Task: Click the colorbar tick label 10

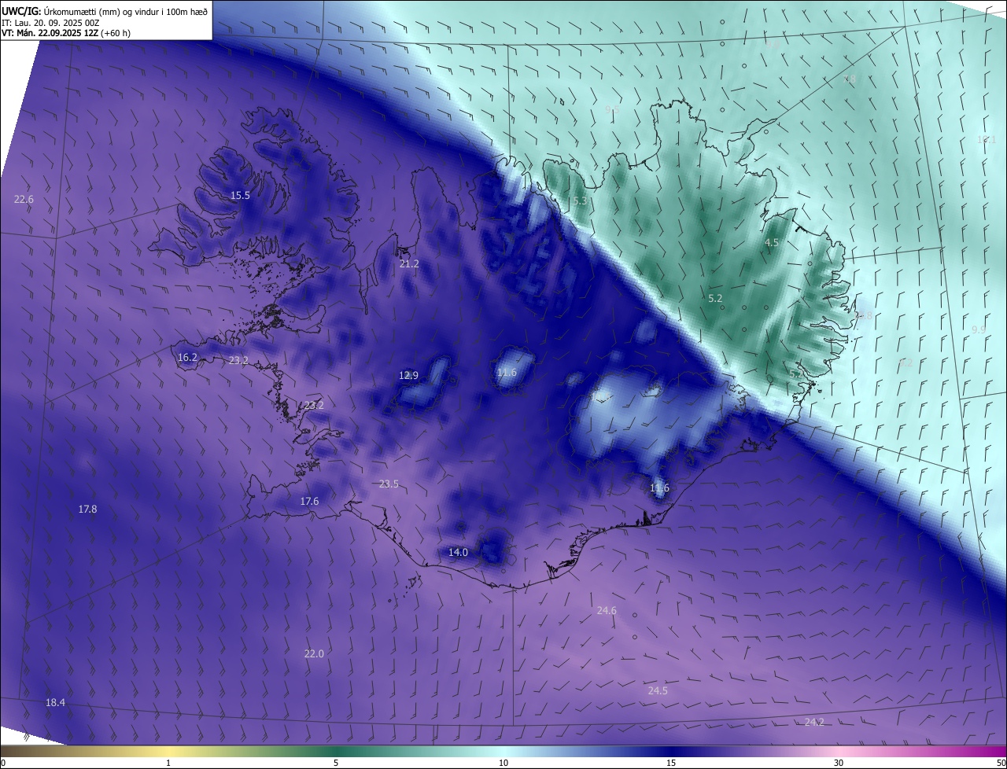Action: coord(503,763)
